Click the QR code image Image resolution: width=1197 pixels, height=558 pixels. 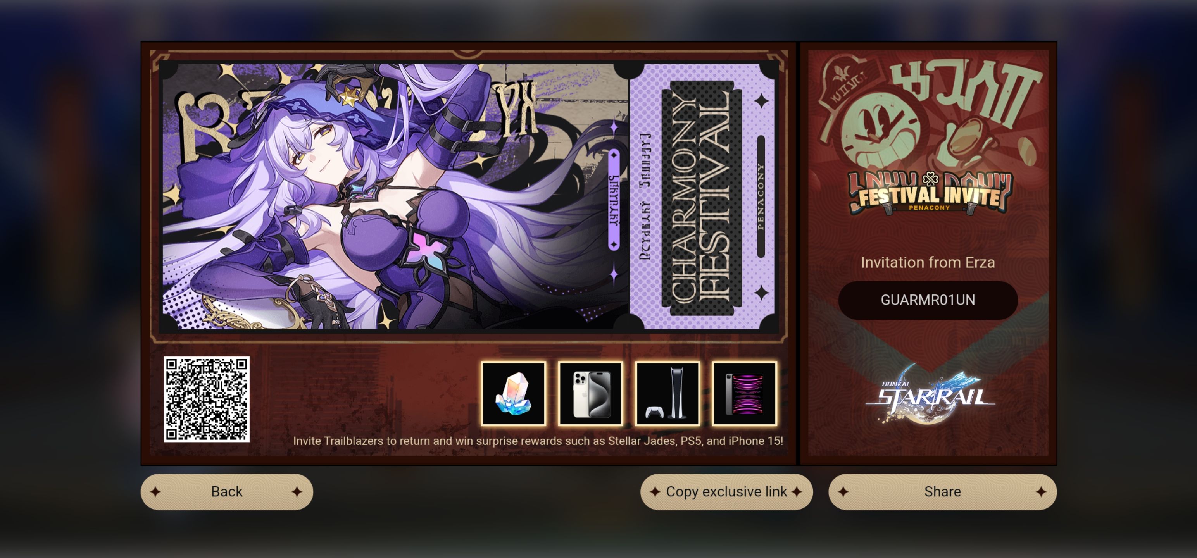[x=206, y=399]
